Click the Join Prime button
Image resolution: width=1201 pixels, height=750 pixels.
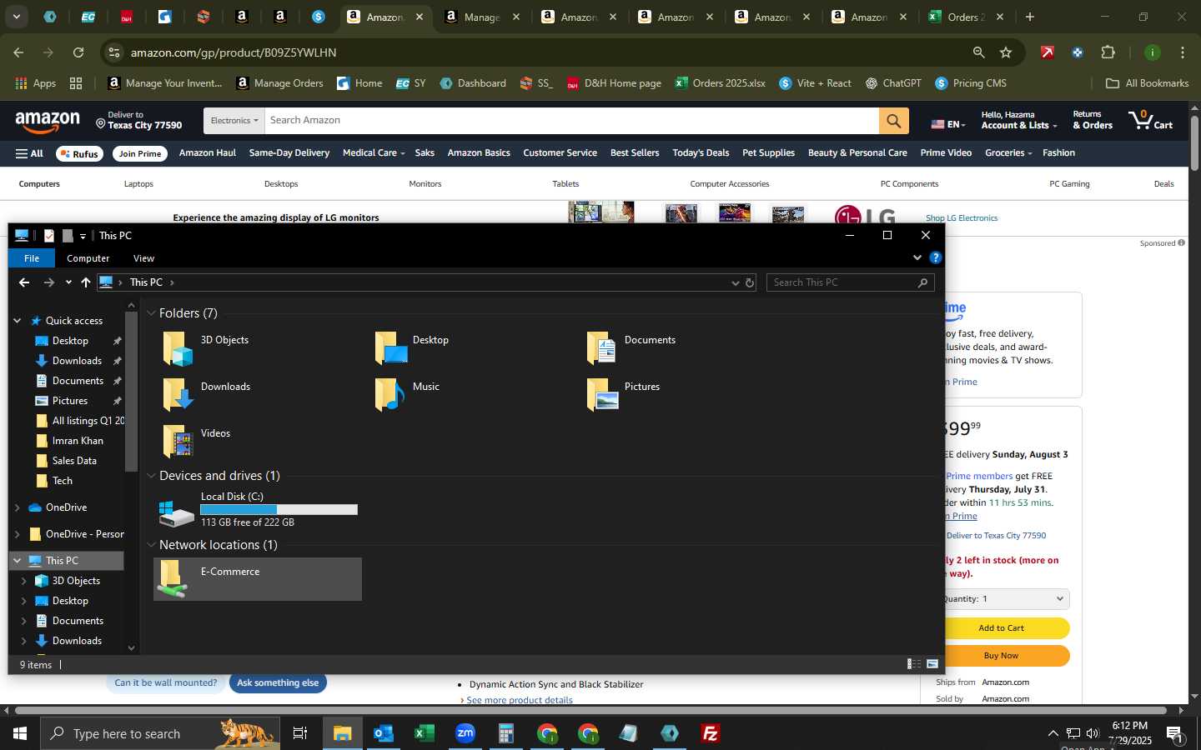pos(140,153)
